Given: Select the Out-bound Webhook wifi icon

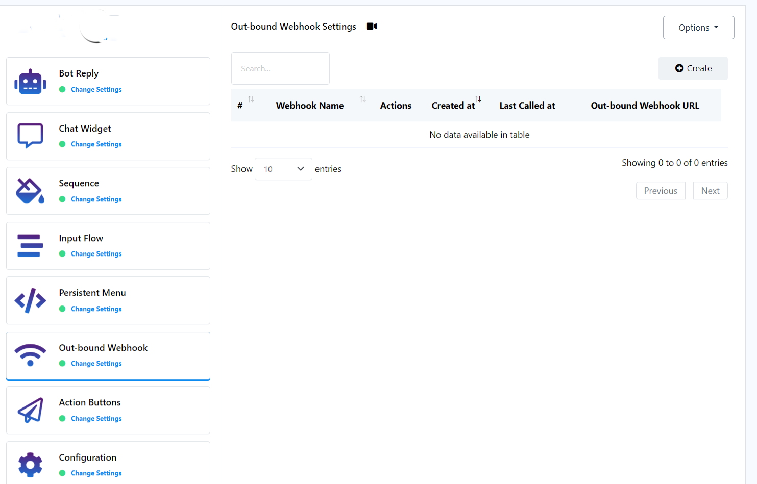Looking at the screenshot, I should click(30, 355).
